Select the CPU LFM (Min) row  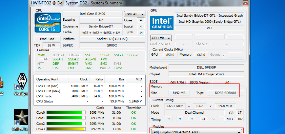(89, 86)
